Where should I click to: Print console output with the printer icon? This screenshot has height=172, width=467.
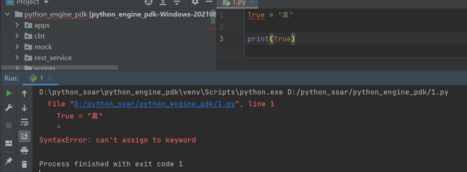pyautogui.click(x=24, y=151)
